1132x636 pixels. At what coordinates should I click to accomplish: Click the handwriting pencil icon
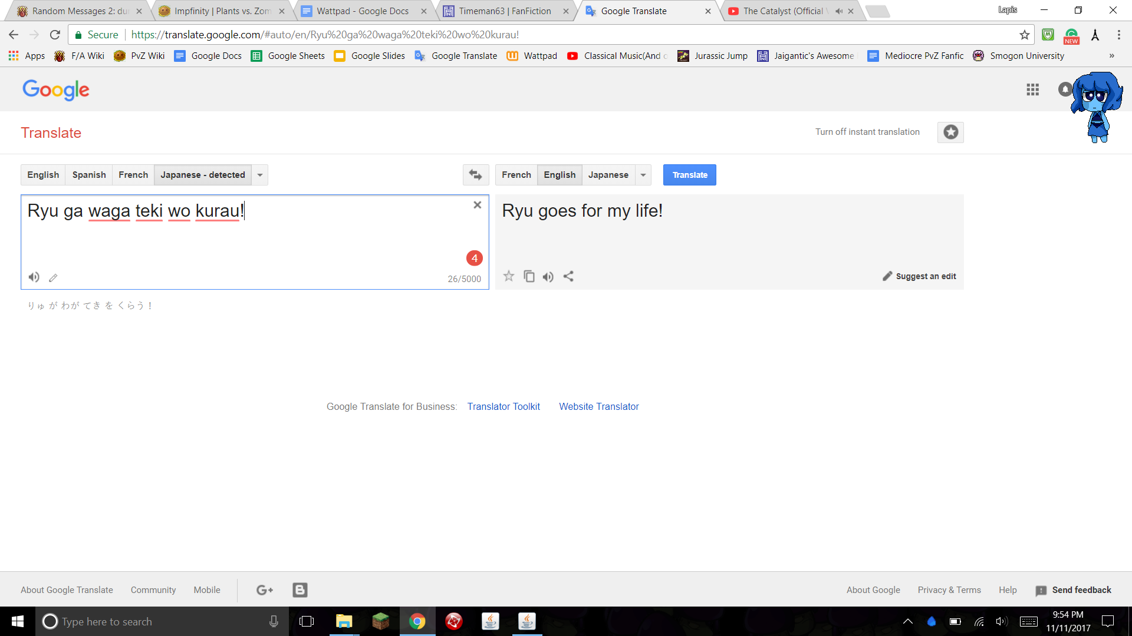click(53, 278)
